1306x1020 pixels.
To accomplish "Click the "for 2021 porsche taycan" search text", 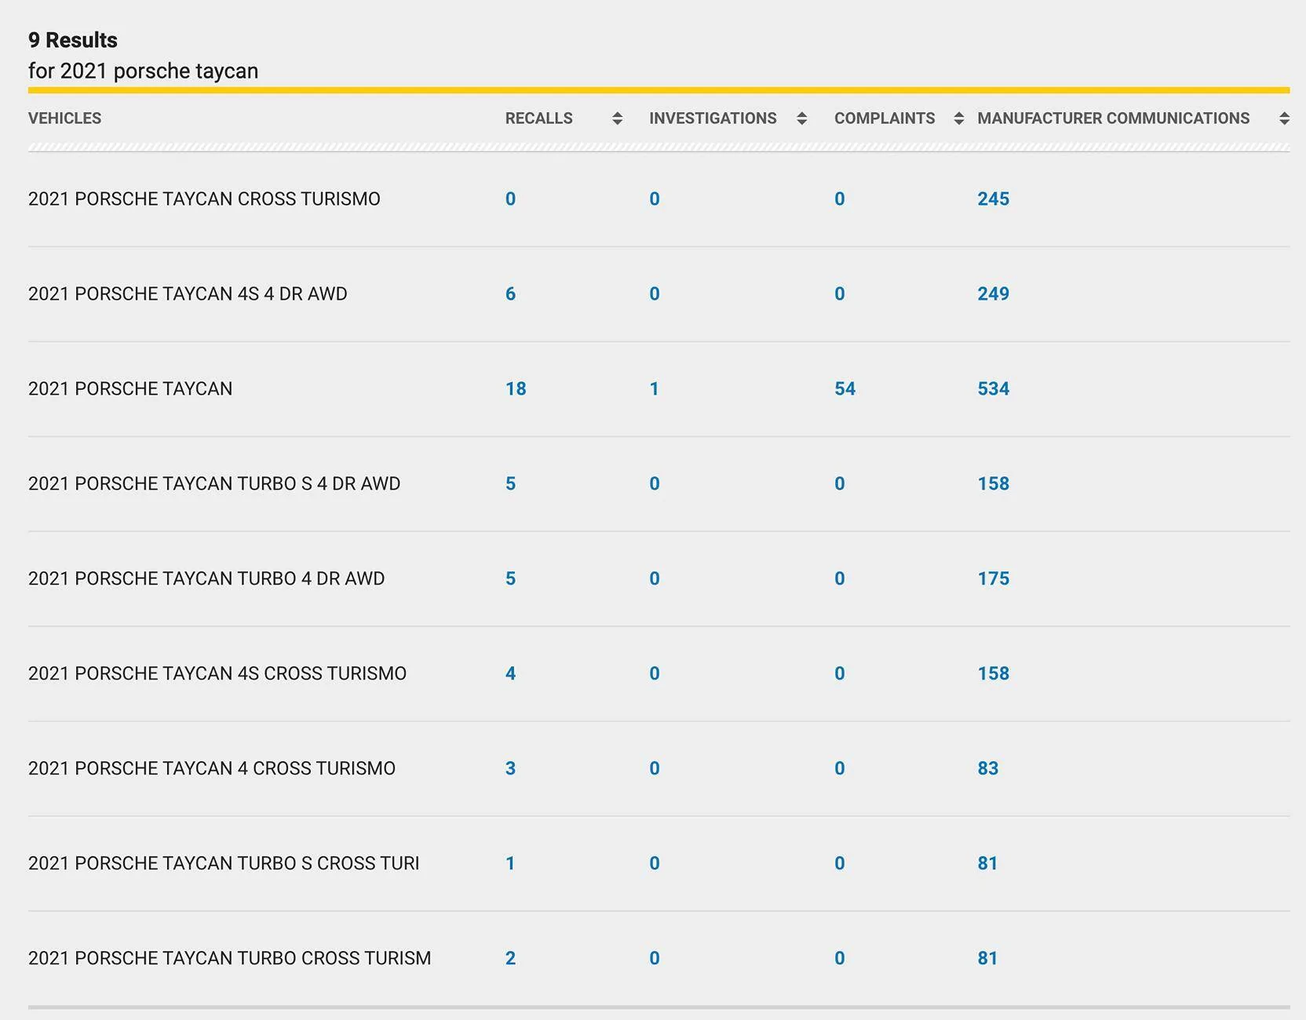I will 144,71.
